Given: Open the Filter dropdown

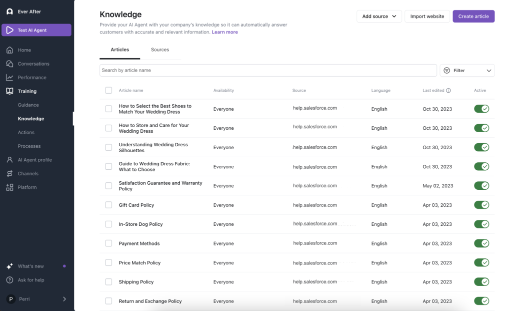Looking at the screenshot, I should 466,70.
